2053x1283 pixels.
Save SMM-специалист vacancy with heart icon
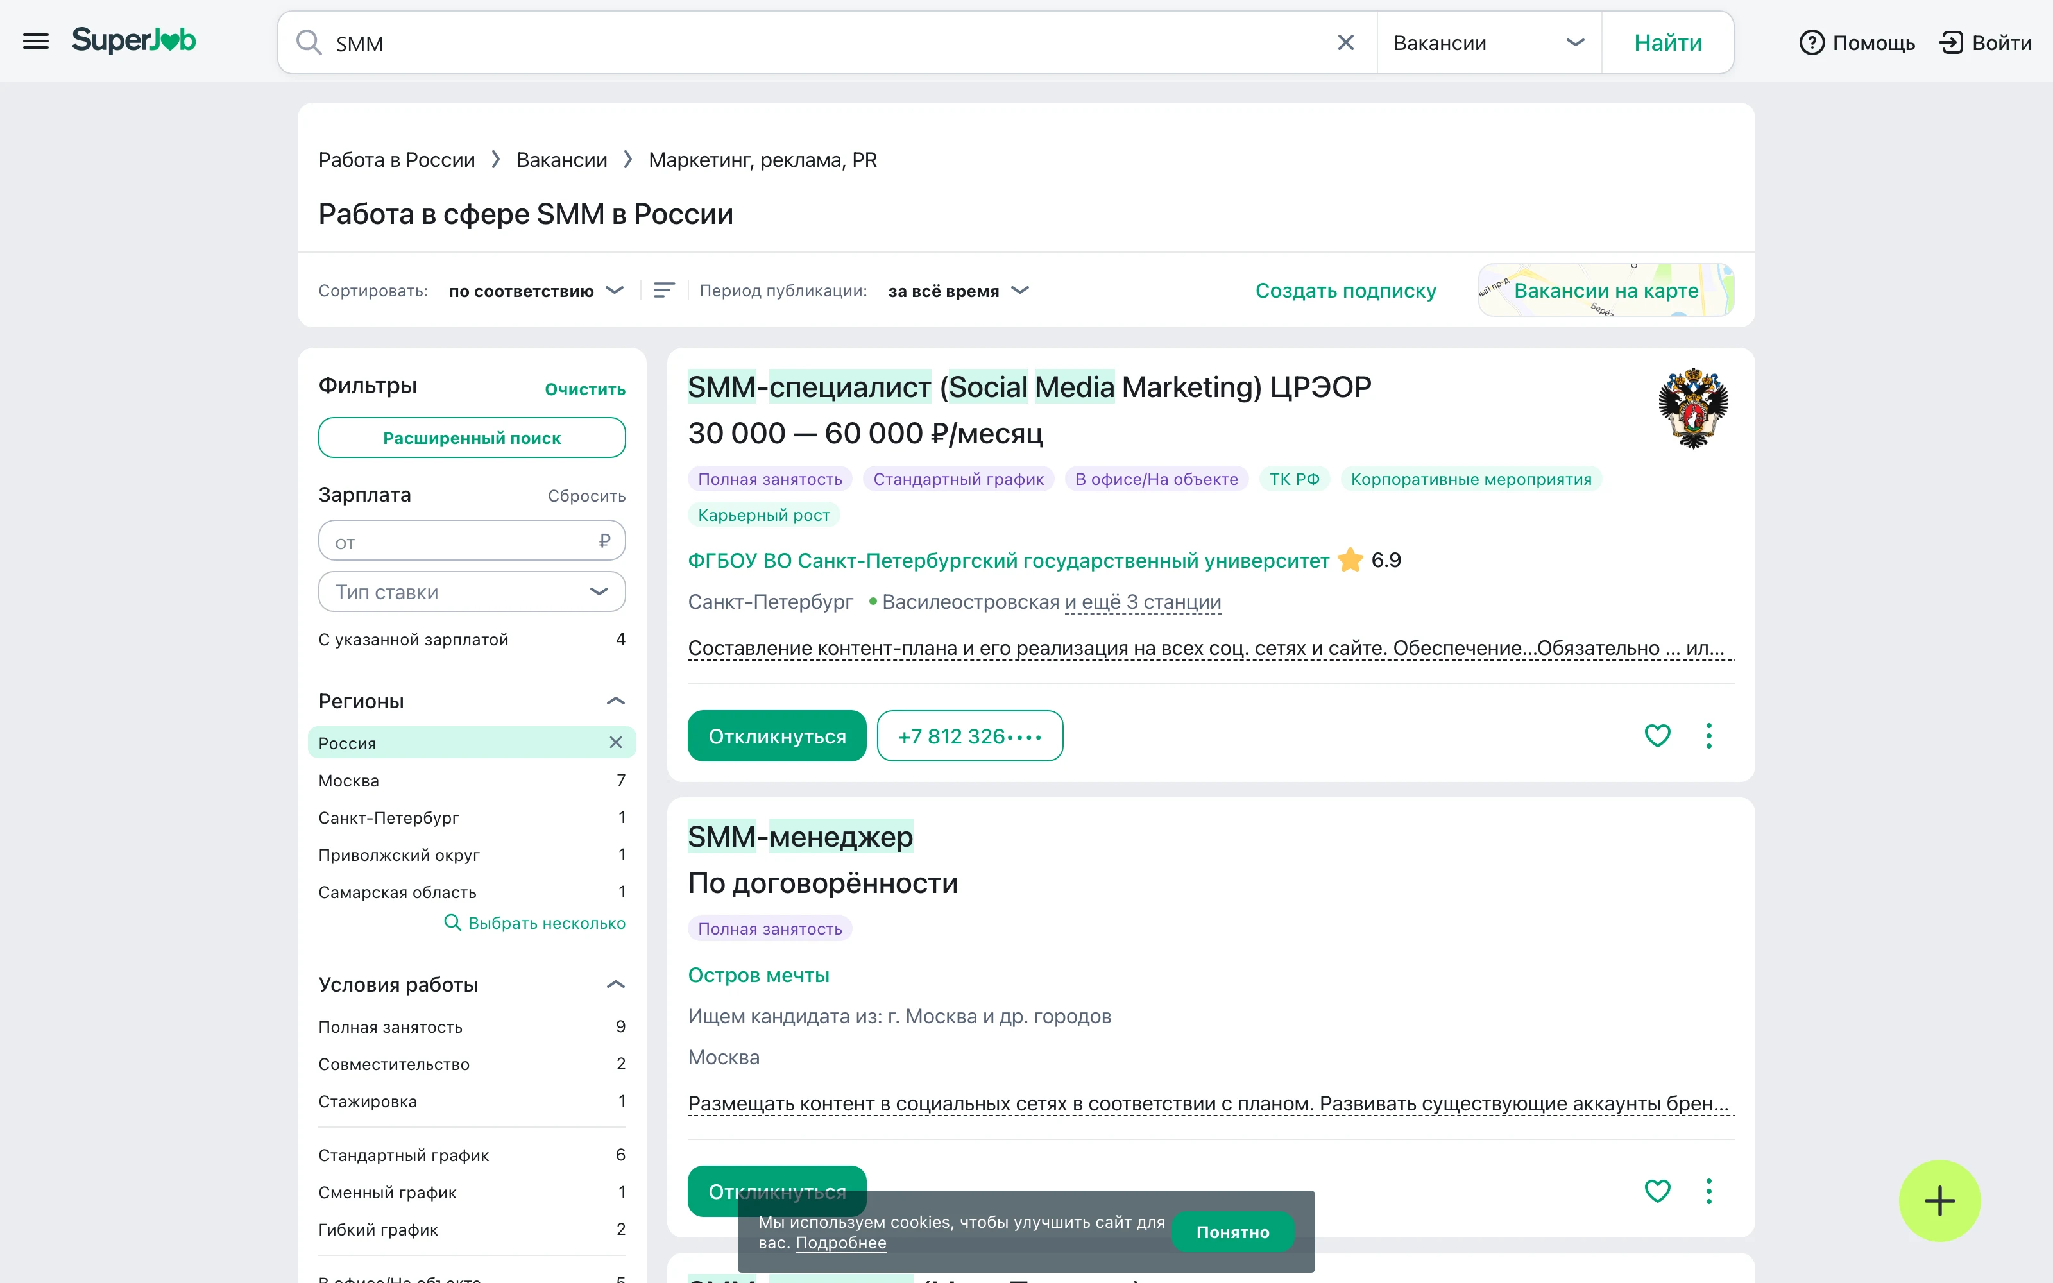tap(1657, 735)
